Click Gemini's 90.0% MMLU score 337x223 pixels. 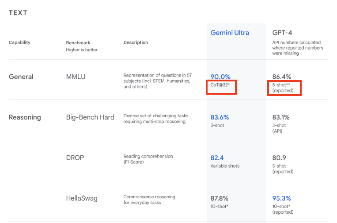pos(220,77)
